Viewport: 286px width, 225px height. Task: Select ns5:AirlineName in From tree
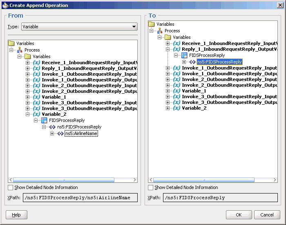click(x=81, y=133)
